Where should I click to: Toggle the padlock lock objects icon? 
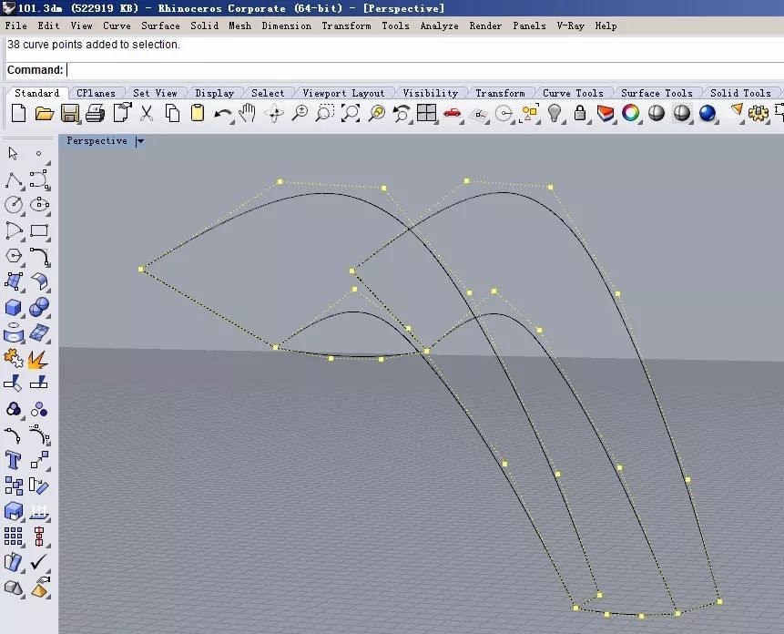tap(580, 114)
